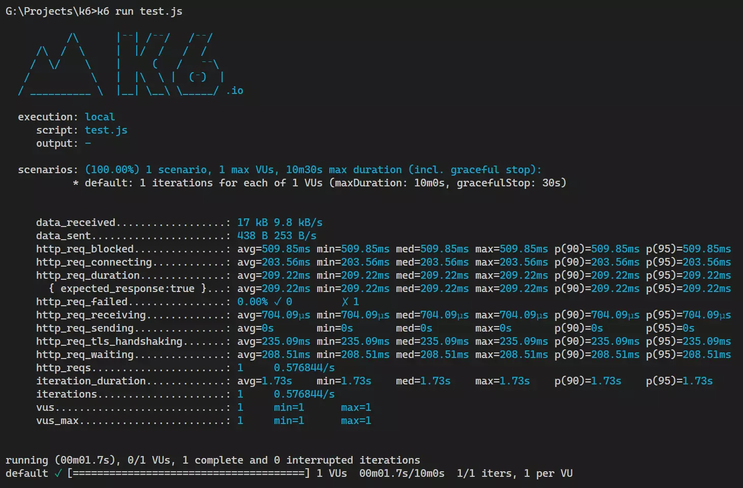Image resolution: width=743 pixels, height=488 pixels.
Task: Select the execution value 'local'
Action: tap(100, 117)
